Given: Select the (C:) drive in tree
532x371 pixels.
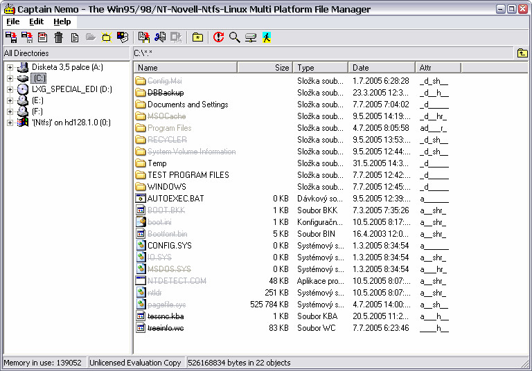Looking at the screenshot, I should pos(39,78).
